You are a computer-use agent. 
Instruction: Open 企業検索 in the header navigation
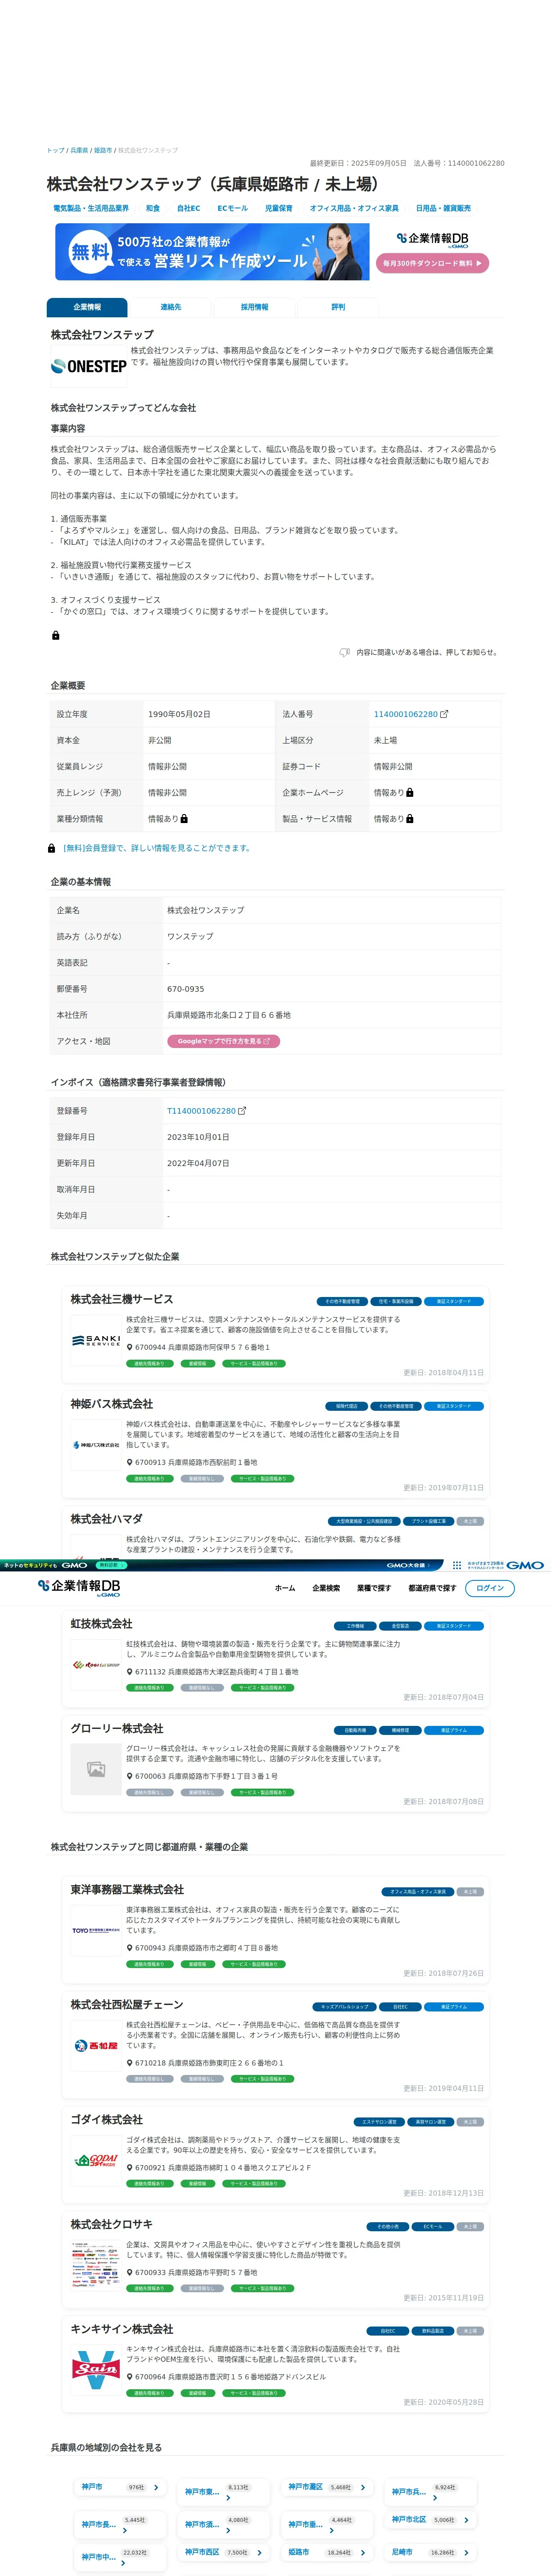[x=326, y=1588]
